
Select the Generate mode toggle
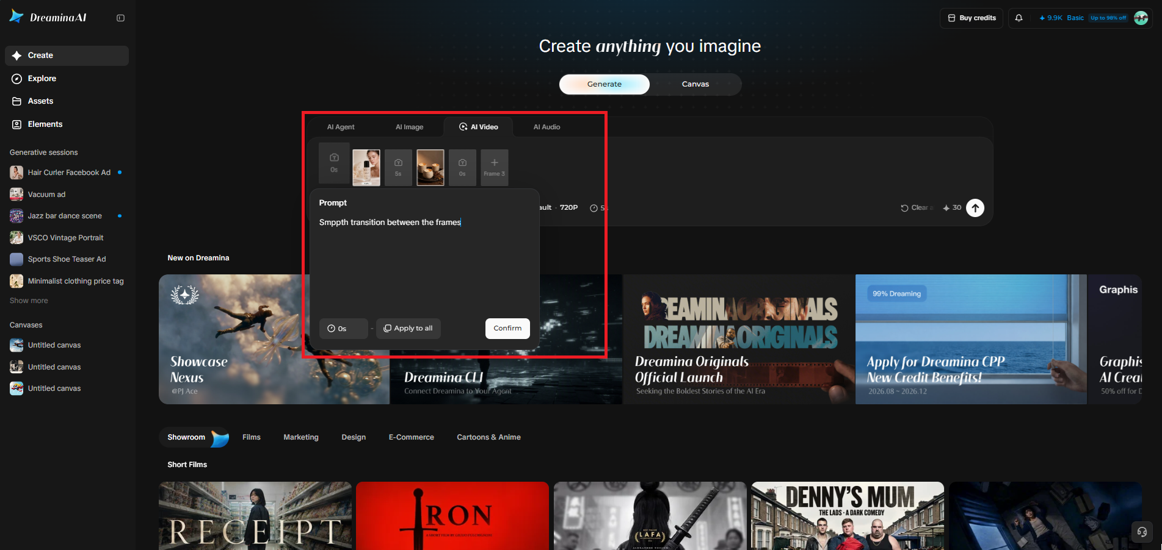[605, 84]
